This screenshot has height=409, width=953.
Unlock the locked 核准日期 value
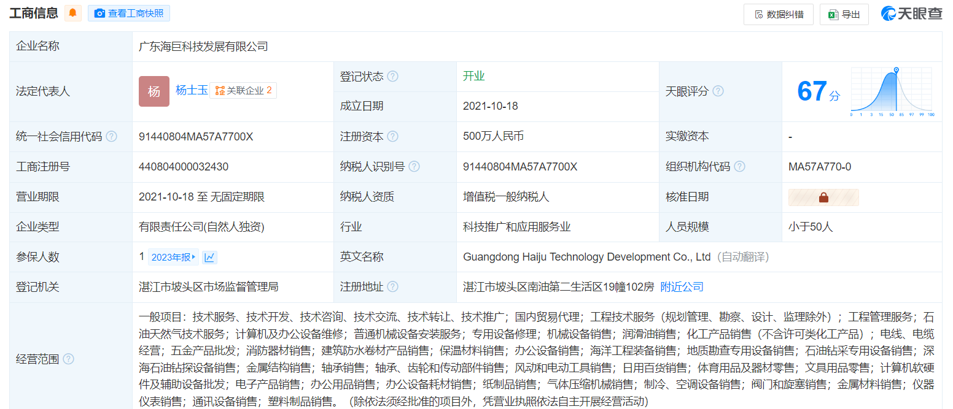pos(823,197)
